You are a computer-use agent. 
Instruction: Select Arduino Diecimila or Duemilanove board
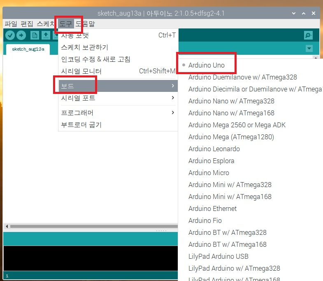tap(251, 89)
